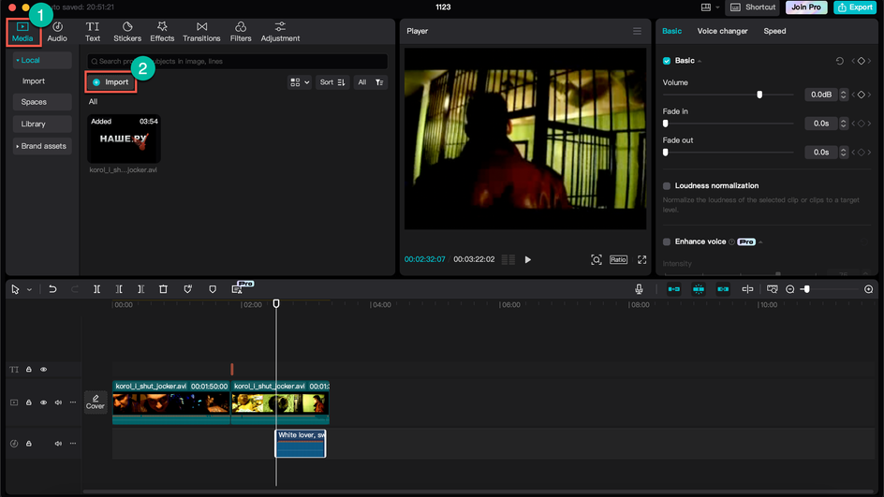Click the Join Pro button
884x497 pixels.
(805, 7)
